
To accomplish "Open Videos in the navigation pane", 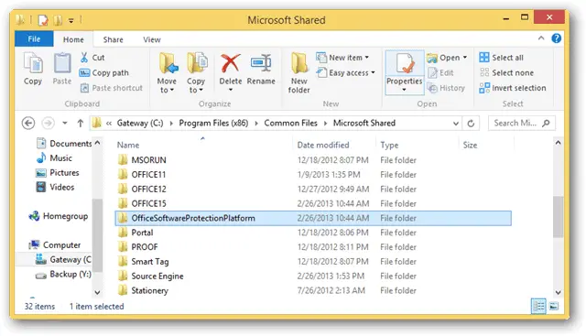I will click(55, 188).
